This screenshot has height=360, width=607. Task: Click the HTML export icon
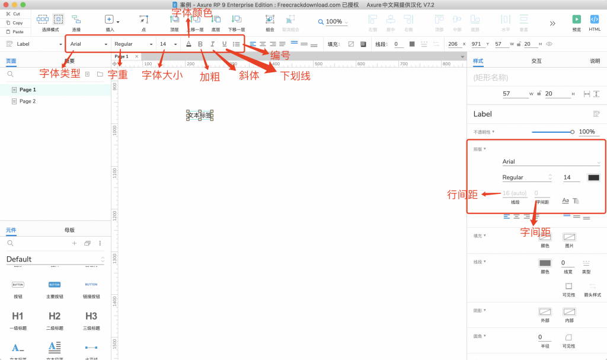(595, 20)
